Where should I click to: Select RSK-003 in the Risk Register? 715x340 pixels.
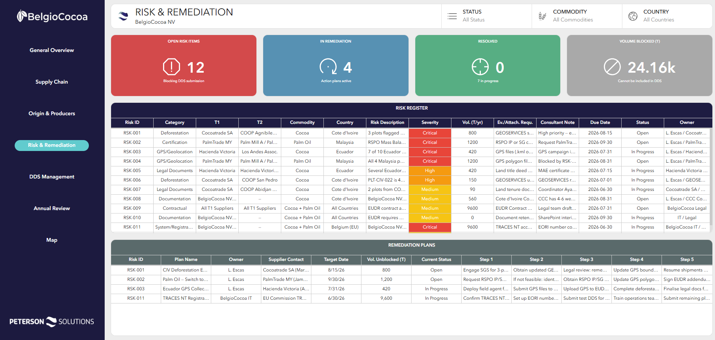pyautogui.click(x=132, y=152)
